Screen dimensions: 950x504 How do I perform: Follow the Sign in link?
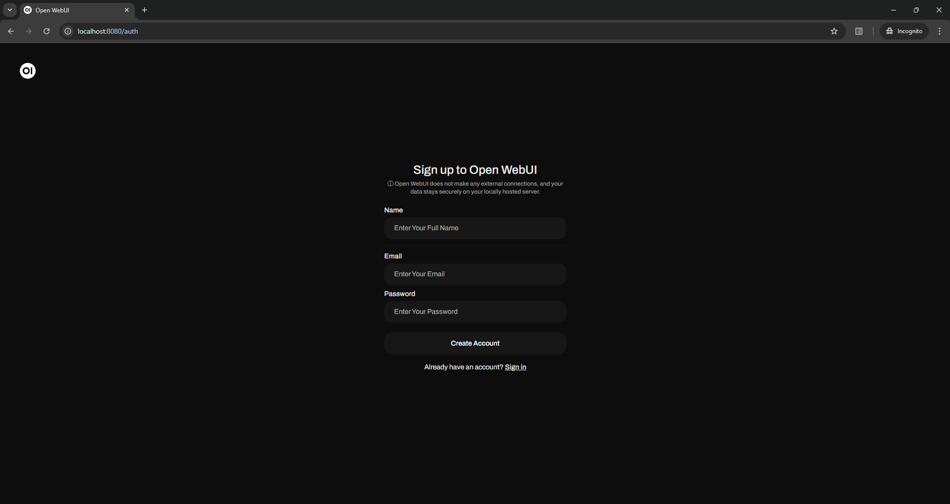click(x=515, y=367)
